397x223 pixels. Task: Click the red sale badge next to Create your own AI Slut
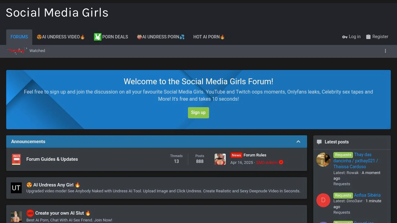30,213
